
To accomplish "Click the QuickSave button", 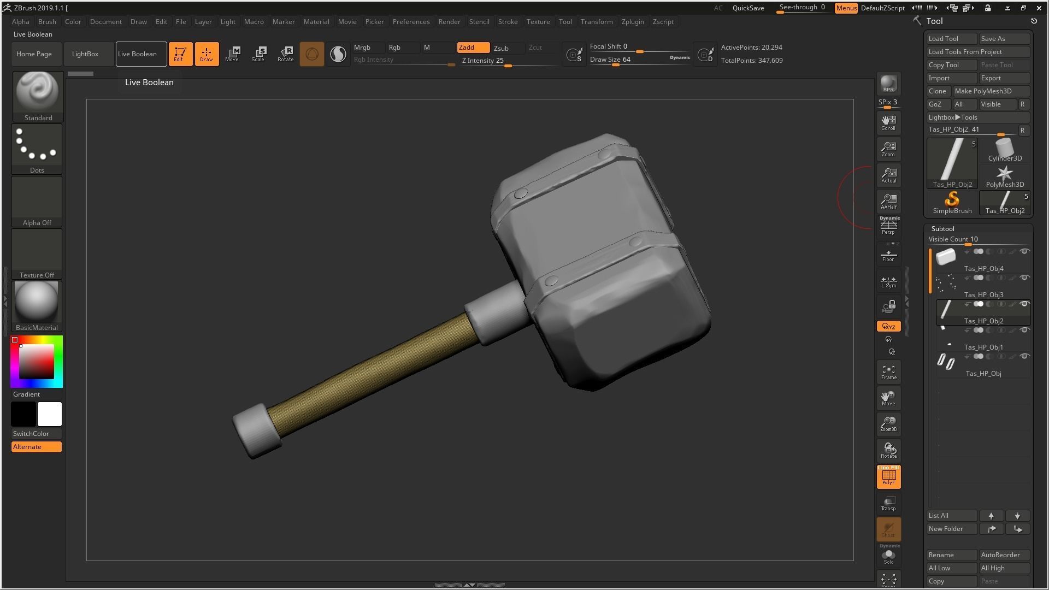I will pos(748,8).
